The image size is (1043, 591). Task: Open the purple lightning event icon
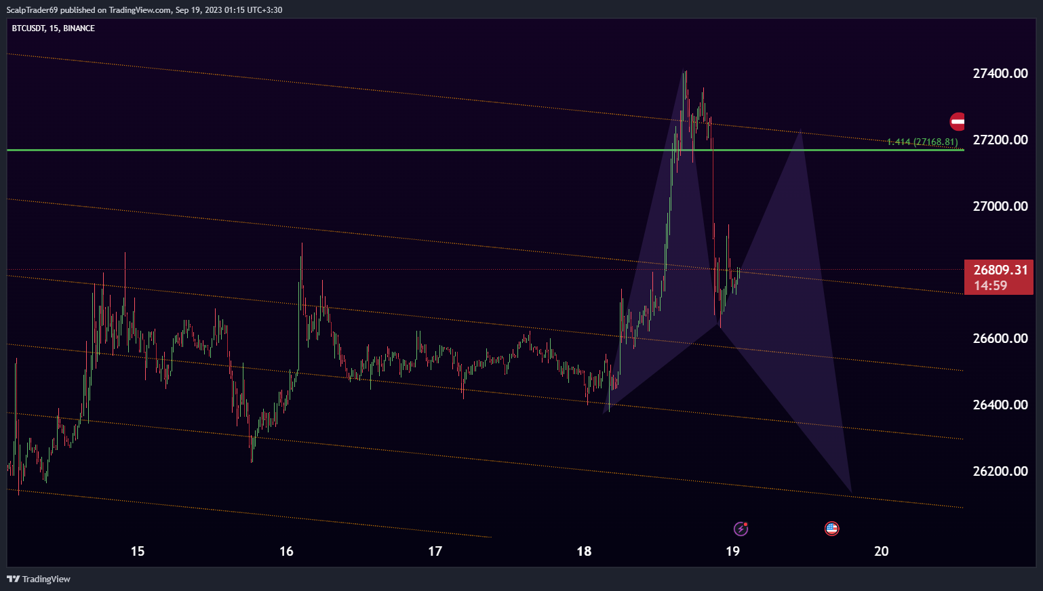[x=741, y=529]
